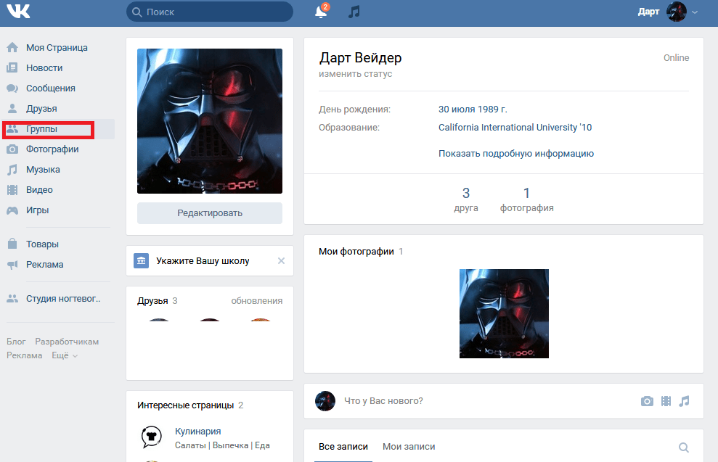
Task: Switch to the Мои записи tab
Action: coord(409,447)
